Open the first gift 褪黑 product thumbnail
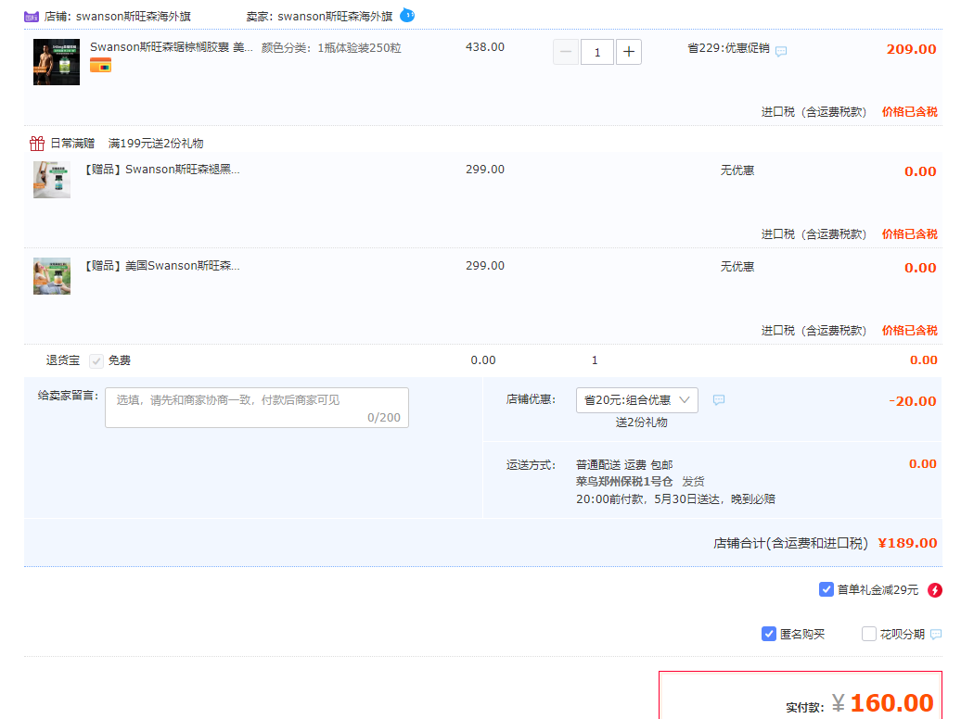This screenshot has height=719, width=961. pos(52,180)
